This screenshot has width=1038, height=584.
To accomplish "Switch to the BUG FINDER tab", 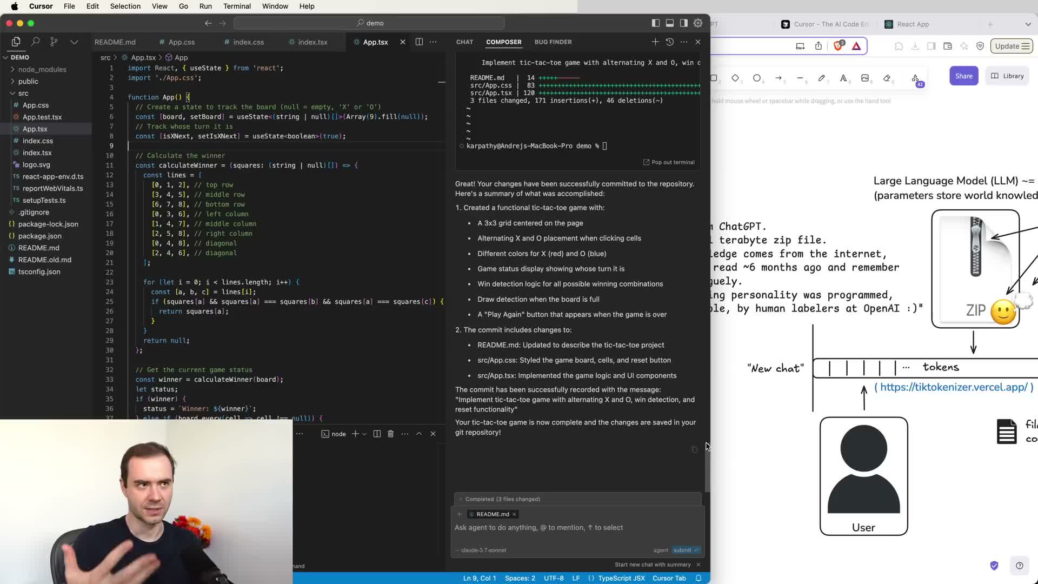I will pyautogui.click(x=553, y=42).
